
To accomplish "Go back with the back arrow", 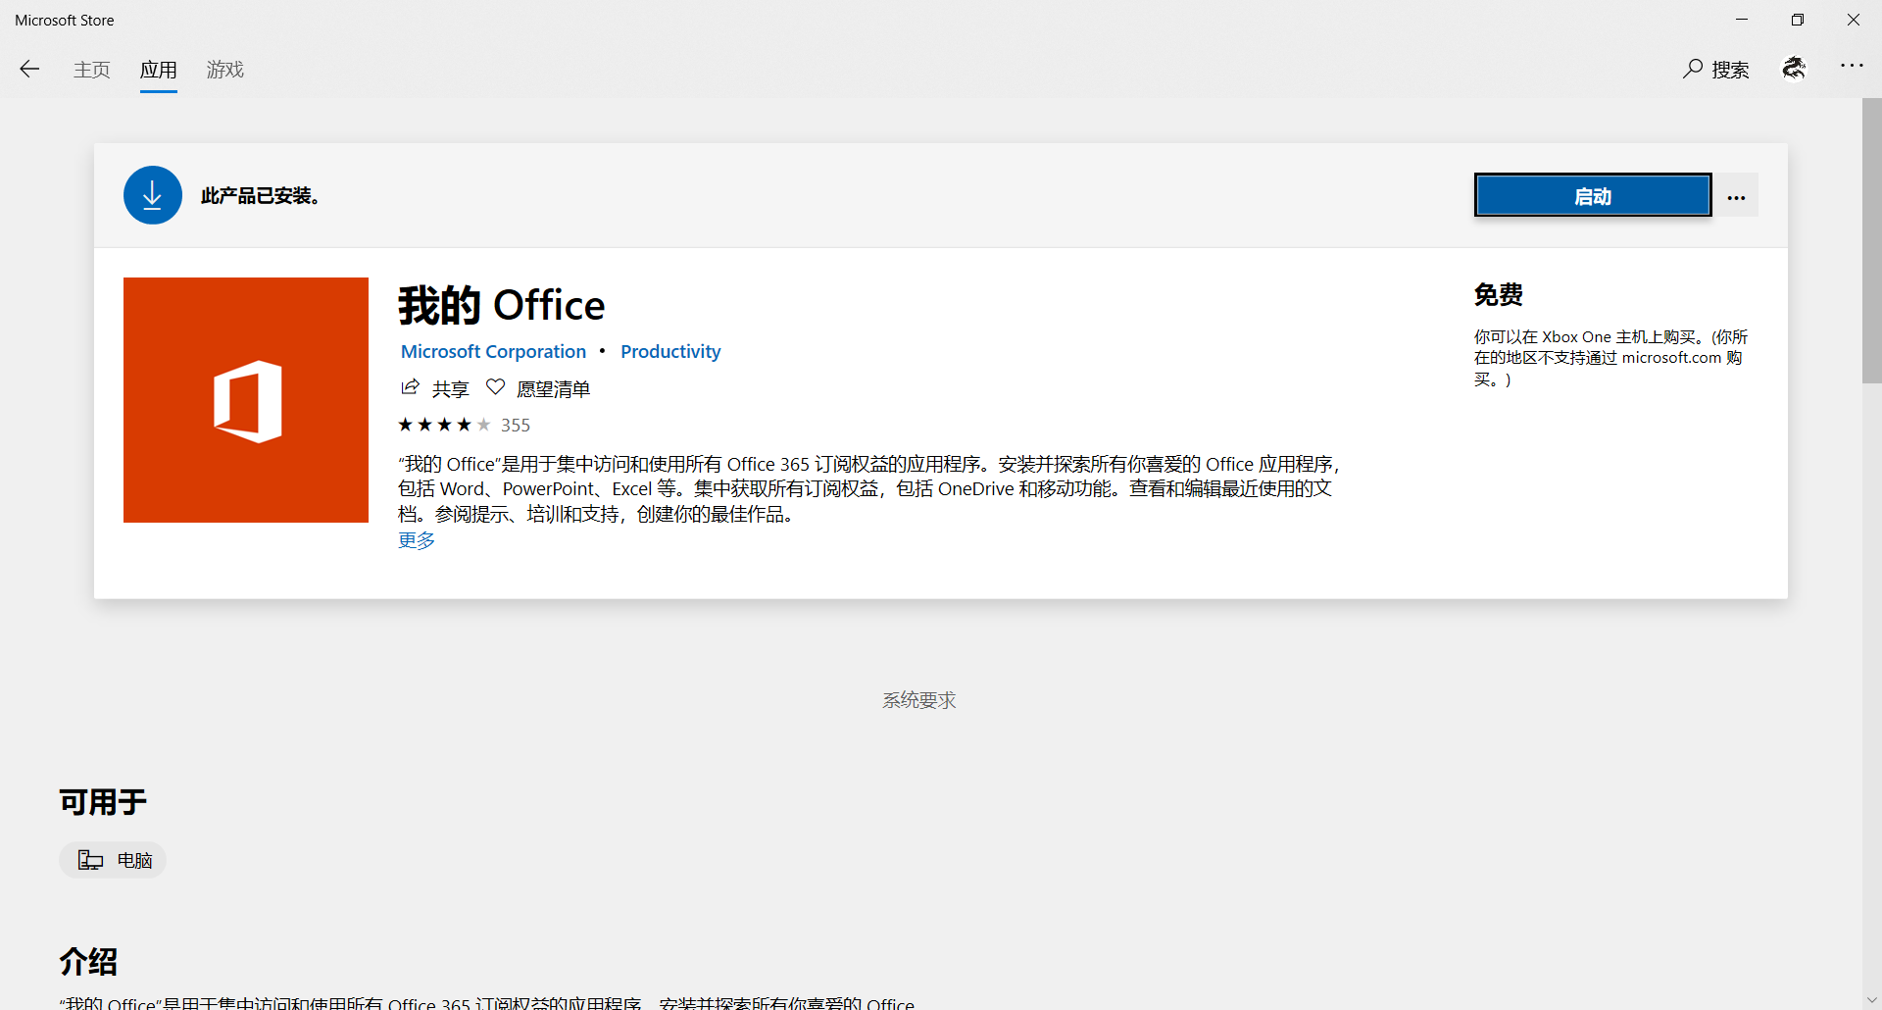I will coord(29,69).
